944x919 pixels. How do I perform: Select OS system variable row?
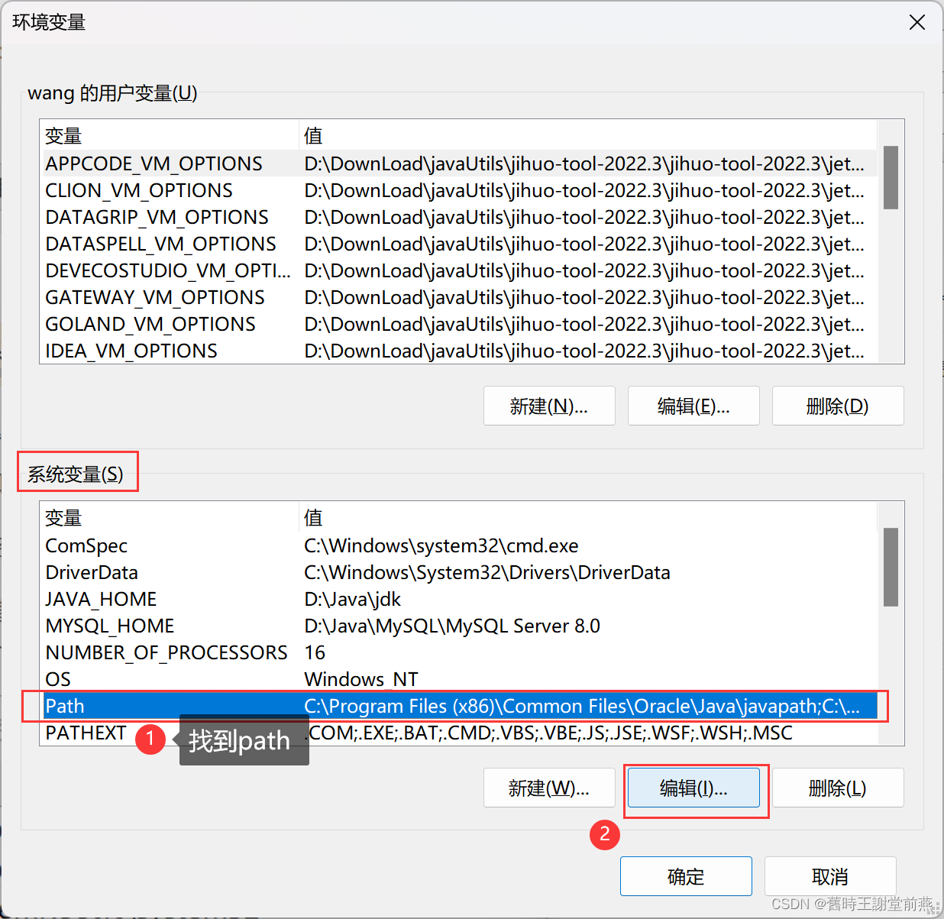point(460,679)
